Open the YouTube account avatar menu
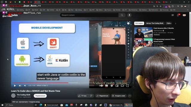The image size is (191, 107). click(x=184, y=15)
